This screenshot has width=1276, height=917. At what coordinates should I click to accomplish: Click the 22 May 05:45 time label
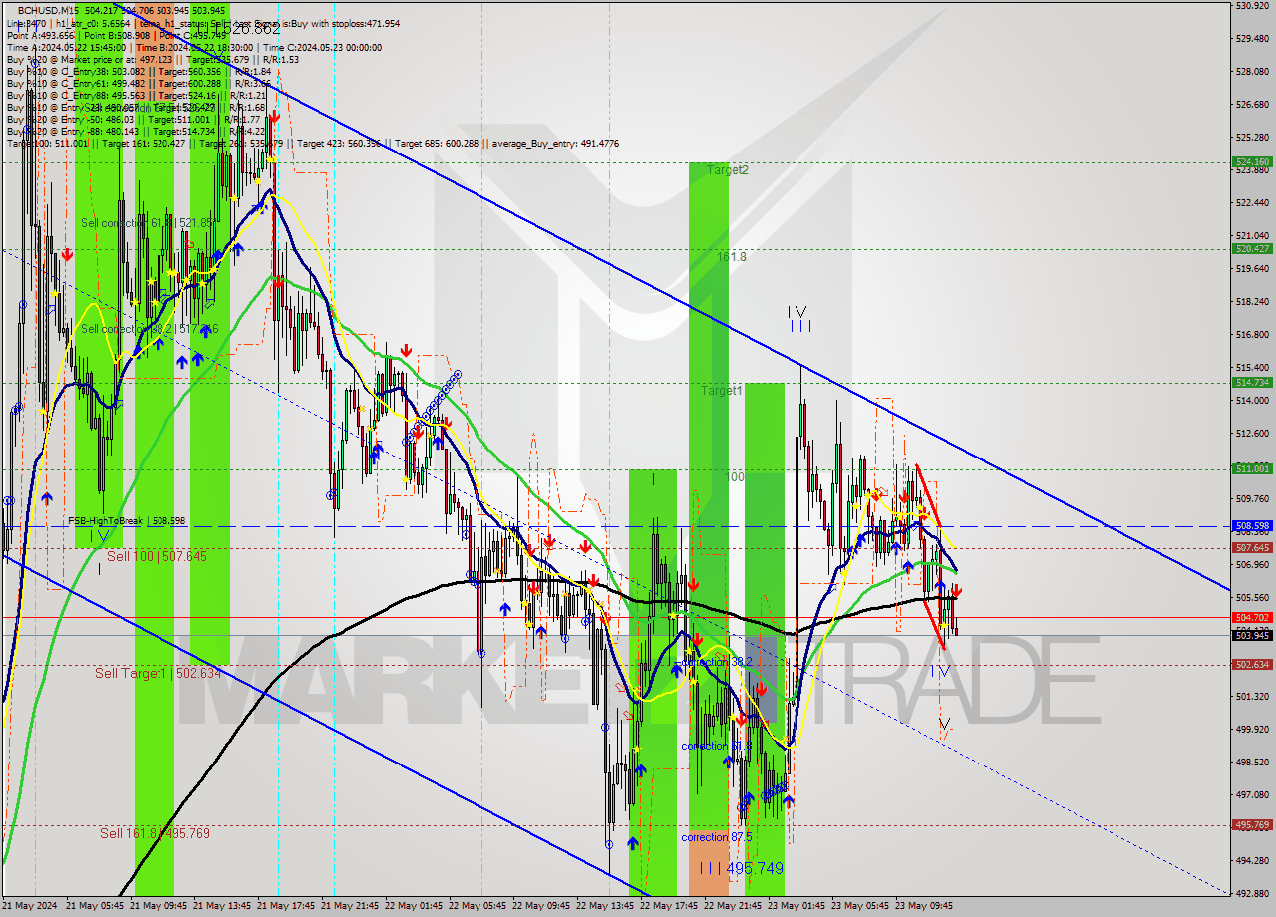[x=477, y=906]
